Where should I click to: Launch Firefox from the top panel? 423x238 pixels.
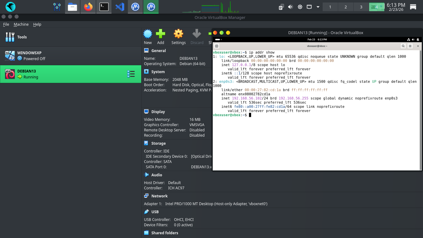88,7
